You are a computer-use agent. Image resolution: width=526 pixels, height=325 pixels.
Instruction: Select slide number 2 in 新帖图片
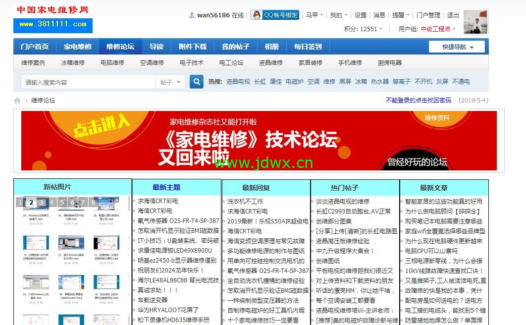point(31,202)
